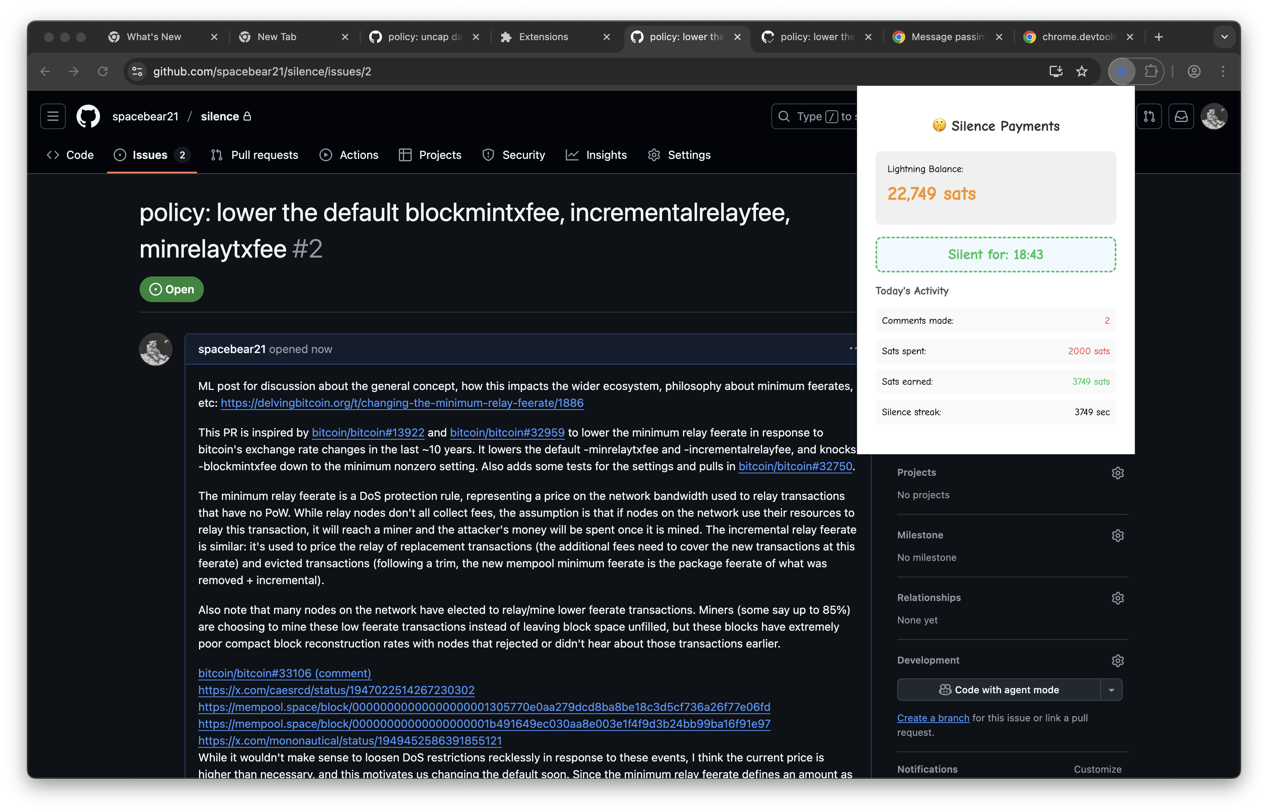
Task: Expand Code with agent mode dropdown arrow
Action: point(1112,690)
